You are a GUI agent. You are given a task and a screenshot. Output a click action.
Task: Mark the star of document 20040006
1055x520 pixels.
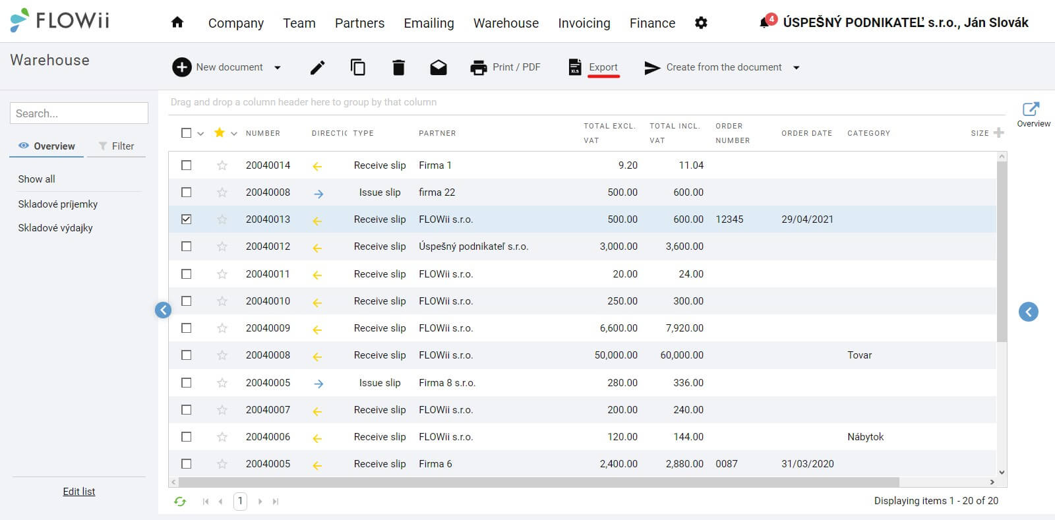[222, 437]
